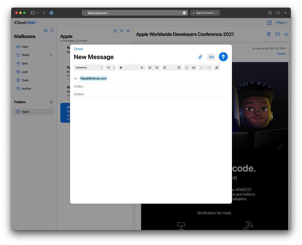
Task: Move the message using the folder icon
Action: (277, 34)
